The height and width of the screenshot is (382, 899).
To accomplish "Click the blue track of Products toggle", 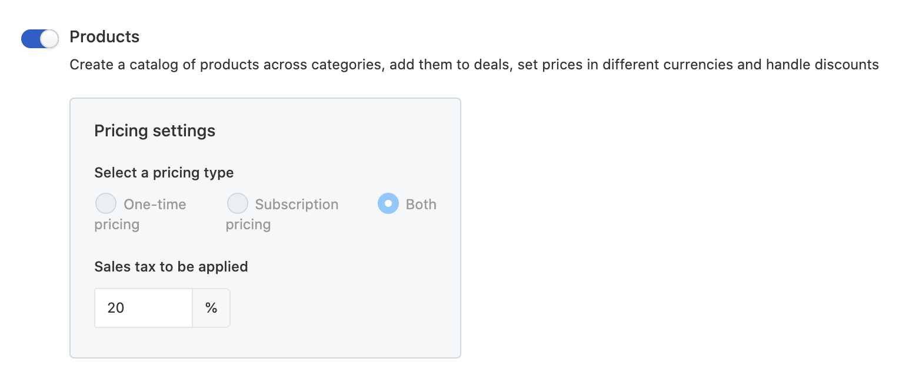I will pyautogui.click(x=29, y=39).
